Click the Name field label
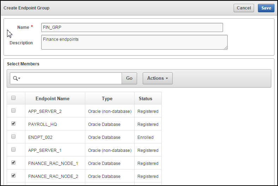 pos(23,27)
